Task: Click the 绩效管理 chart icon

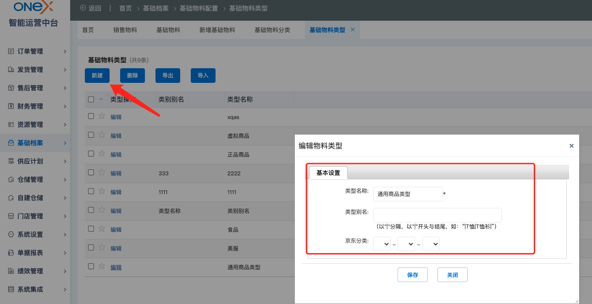Action: (x=11, y=271)
